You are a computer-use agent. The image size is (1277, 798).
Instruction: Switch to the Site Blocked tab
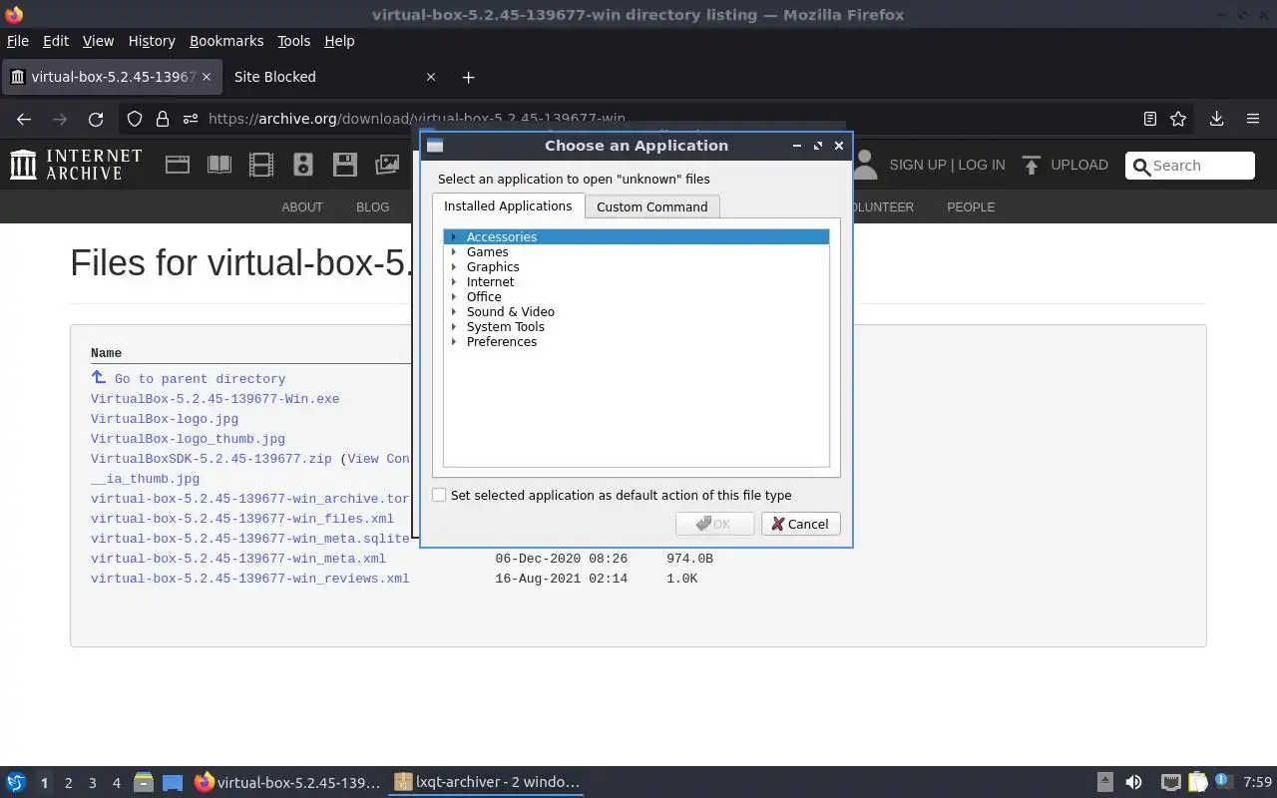pos(333,77)
